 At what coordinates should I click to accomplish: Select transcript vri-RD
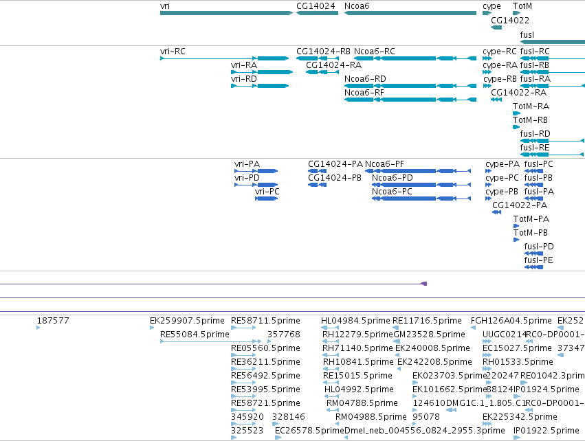click(260, 86)
